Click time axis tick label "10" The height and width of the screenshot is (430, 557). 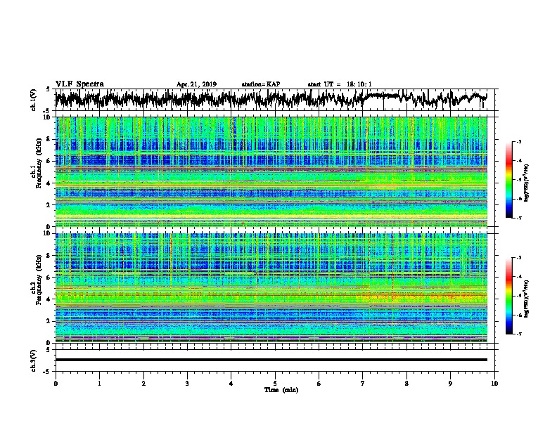pyautogui.click(x=494, y=384)
